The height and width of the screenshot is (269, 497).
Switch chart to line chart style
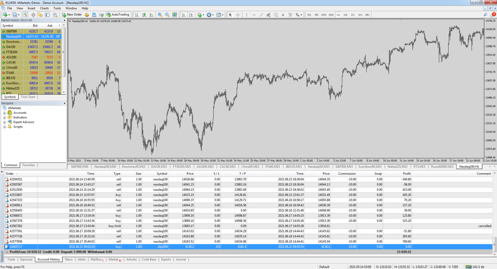pyautogui.click(x=151, y=15)
